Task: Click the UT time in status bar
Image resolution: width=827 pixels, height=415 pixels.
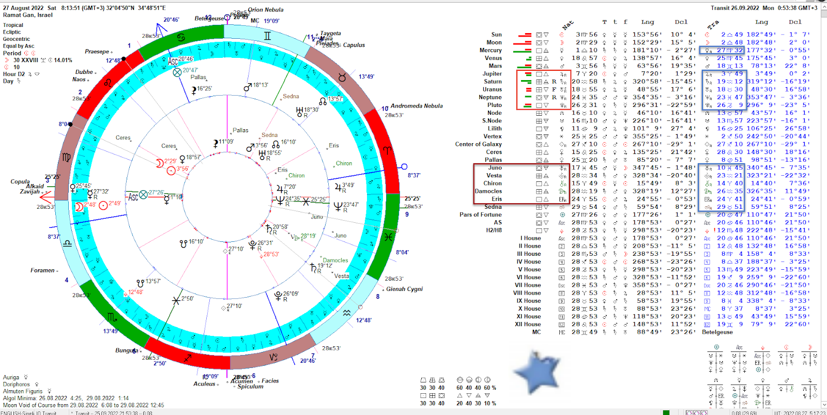Action: [x=800, y=412]
